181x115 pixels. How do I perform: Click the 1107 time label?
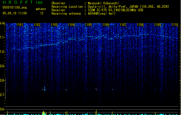click(x=123, y=25)
